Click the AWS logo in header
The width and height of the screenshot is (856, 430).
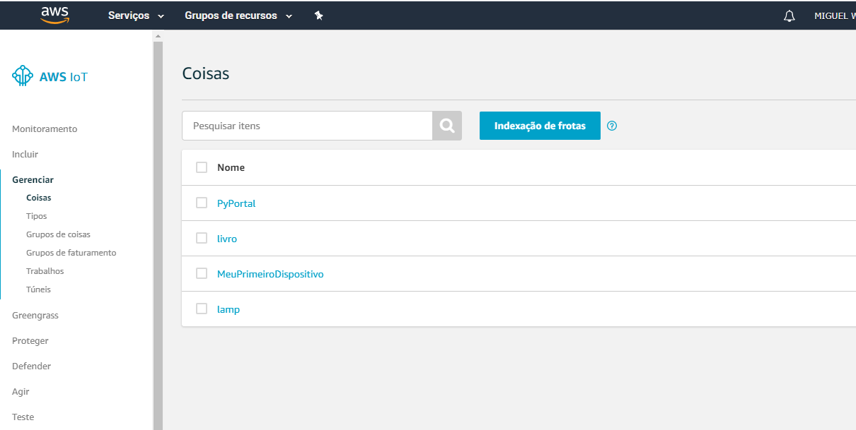[54, 15]
